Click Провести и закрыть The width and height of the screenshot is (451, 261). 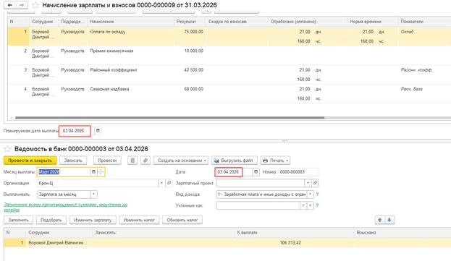(x=30, y=161)
